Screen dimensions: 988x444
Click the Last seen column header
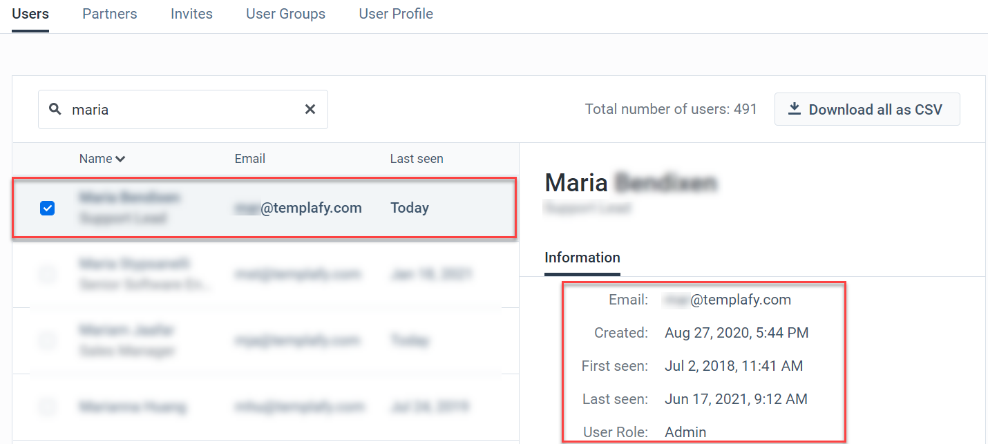[417, 158]
